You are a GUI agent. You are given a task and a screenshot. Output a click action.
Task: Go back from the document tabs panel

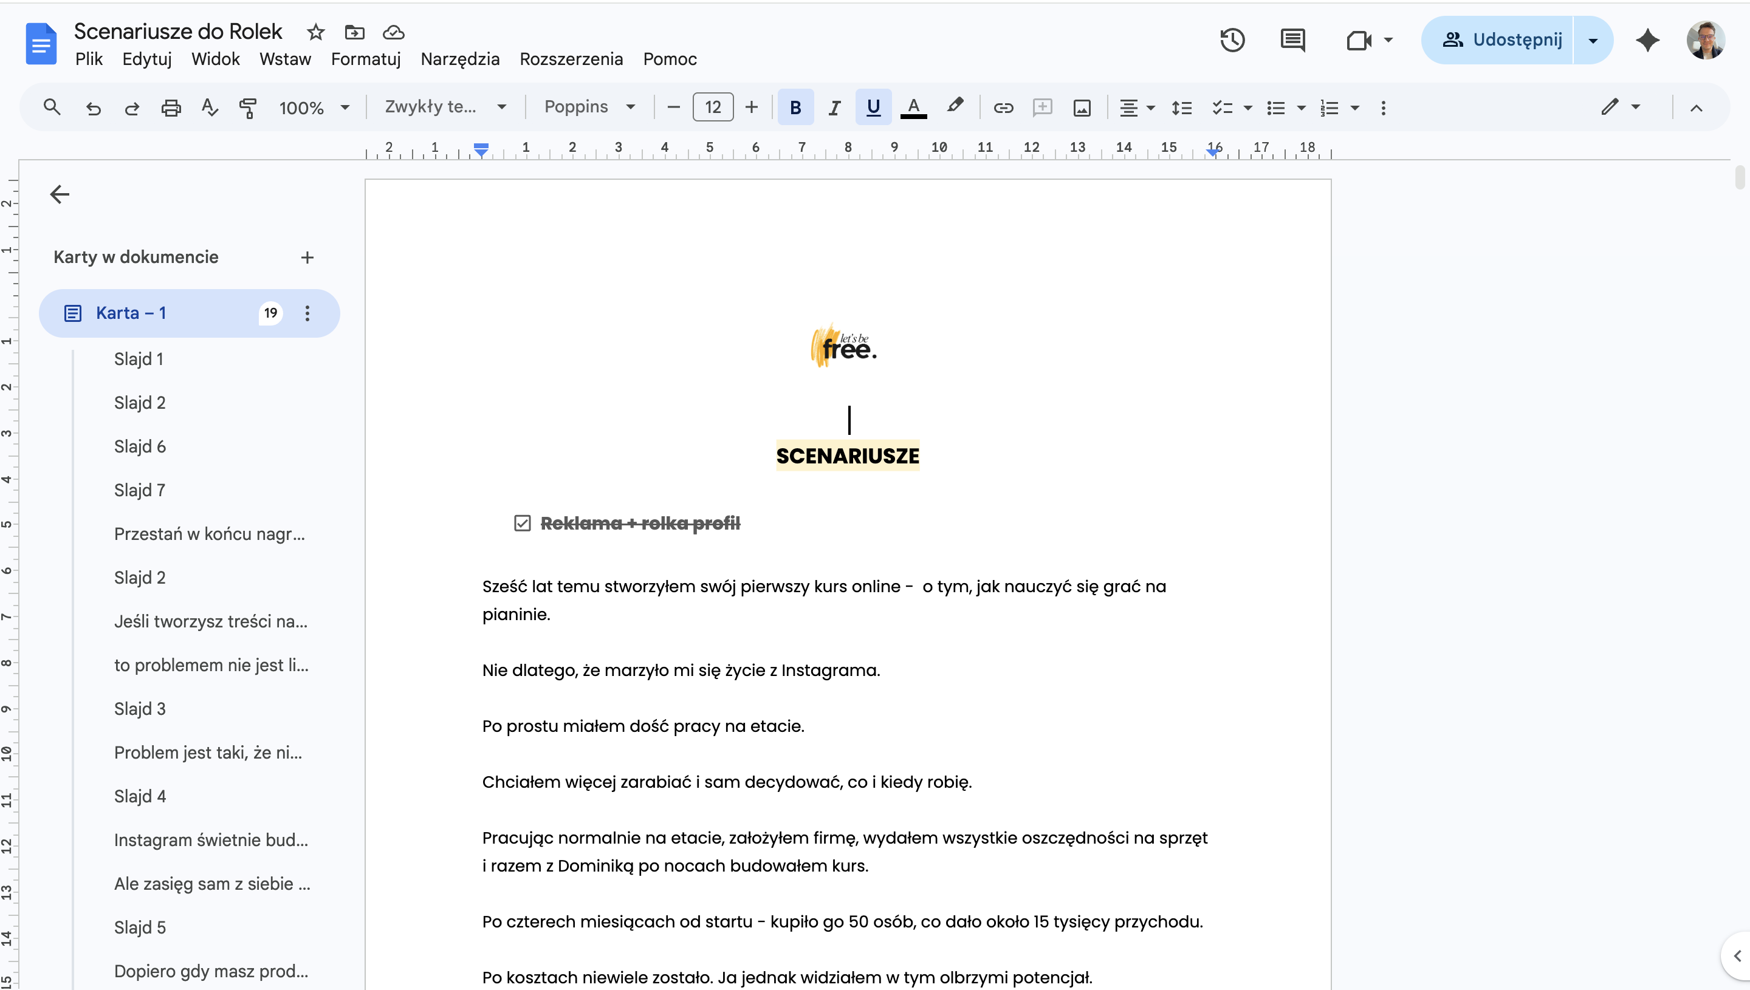click(x=60, y=194)
